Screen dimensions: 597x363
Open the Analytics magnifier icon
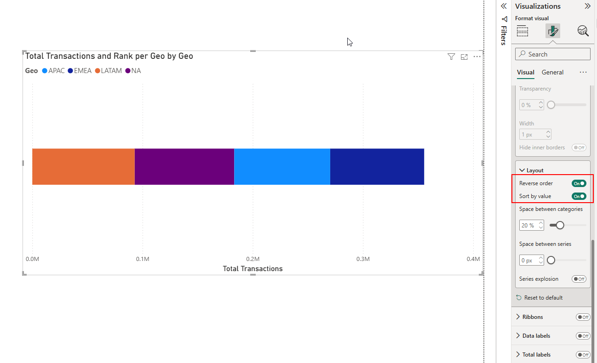click(583, 31)
